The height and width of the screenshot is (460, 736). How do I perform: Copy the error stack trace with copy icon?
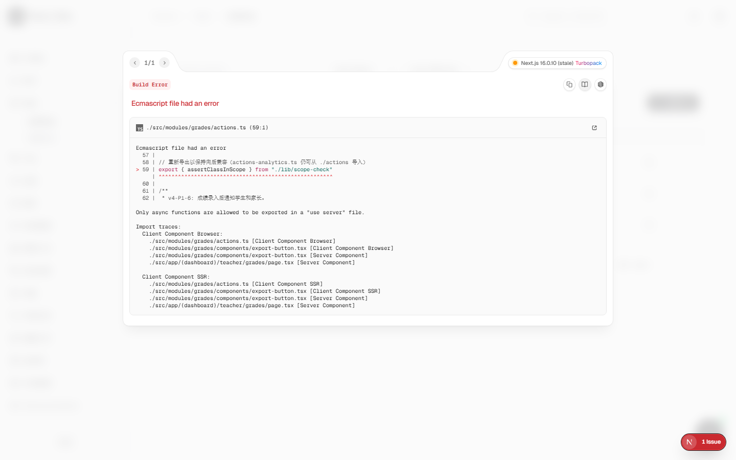pos(569,84)
